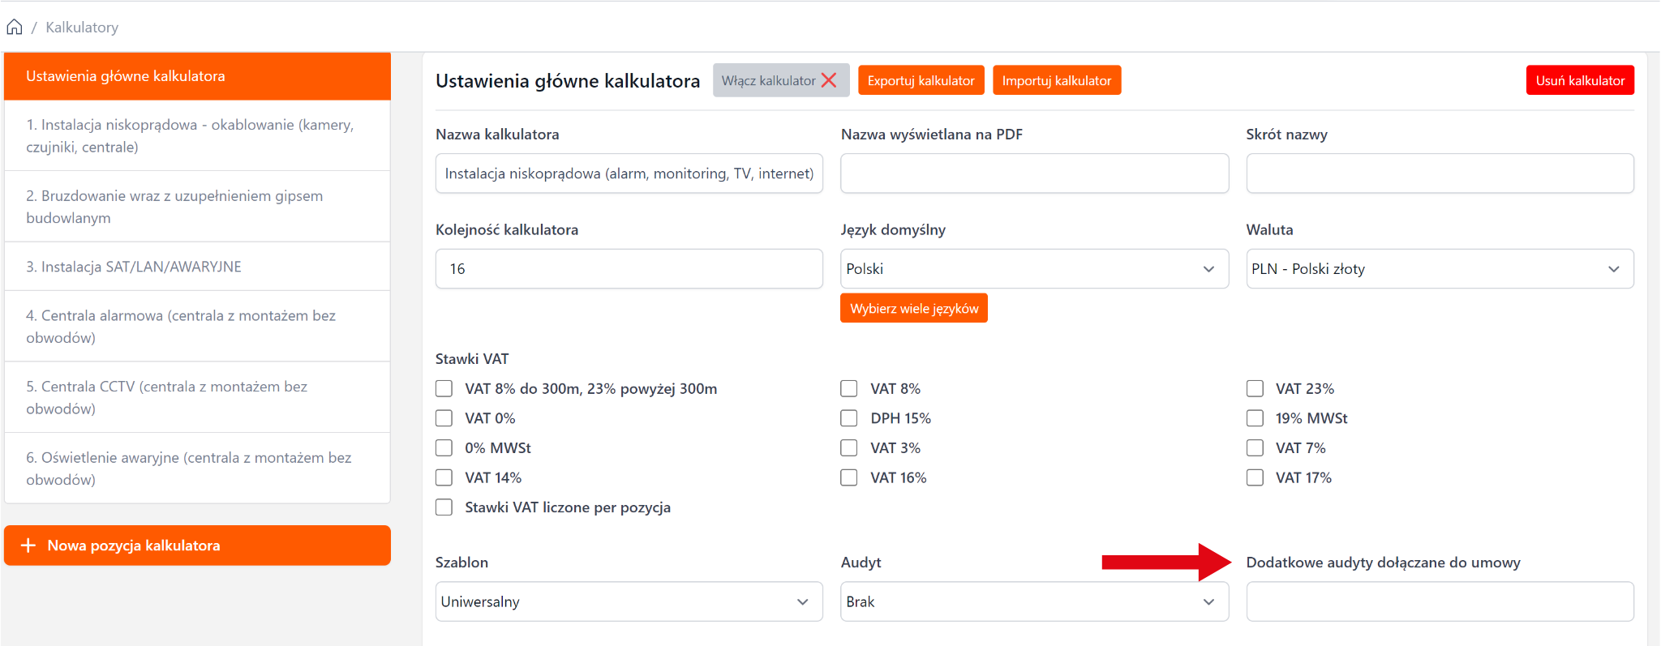Viewport: 1661px width, 646px height.
Task: Open the Waluta currency dropdown
Action: [x=1440, y=269]
